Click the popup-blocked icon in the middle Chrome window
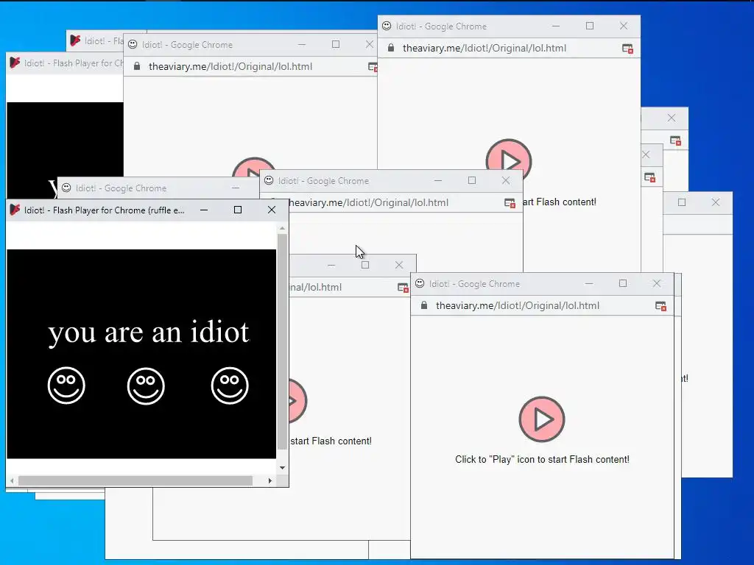 coord(510,203)
